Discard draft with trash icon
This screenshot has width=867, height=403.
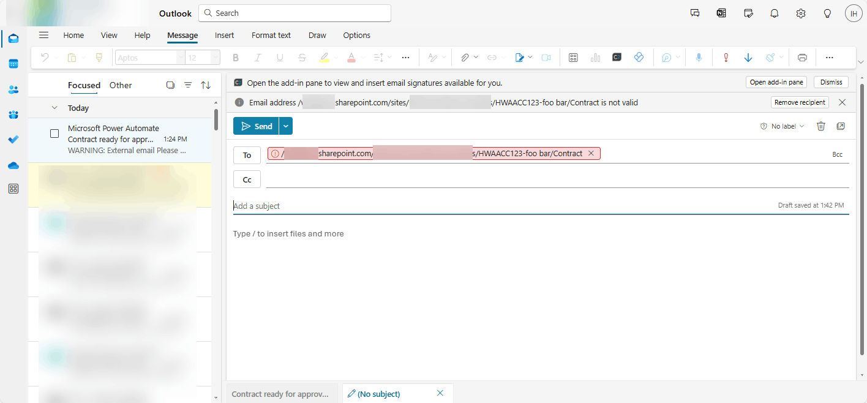[x=821, y=126]
